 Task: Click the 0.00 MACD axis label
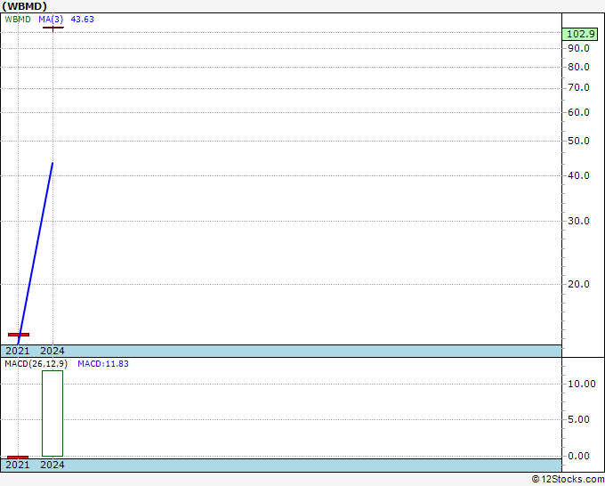[579, 456]
